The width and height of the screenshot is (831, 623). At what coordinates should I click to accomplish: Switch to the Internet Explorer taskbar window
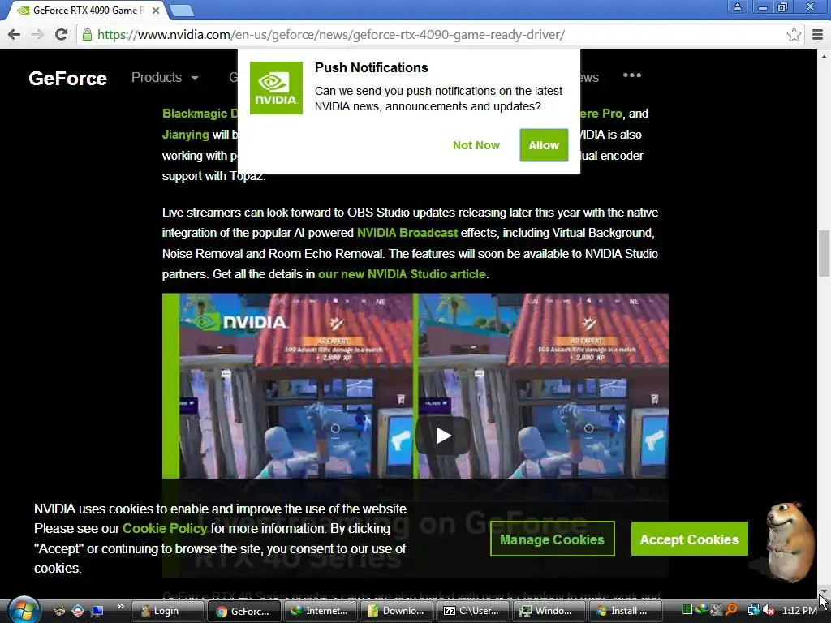tap(321, 611)
